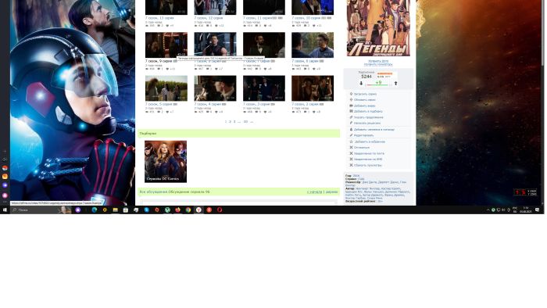Open File Explorer folder icon in taskbar
Image resolution: width=547 pixels, height=308 pixels.
click(x=115, y=210)
